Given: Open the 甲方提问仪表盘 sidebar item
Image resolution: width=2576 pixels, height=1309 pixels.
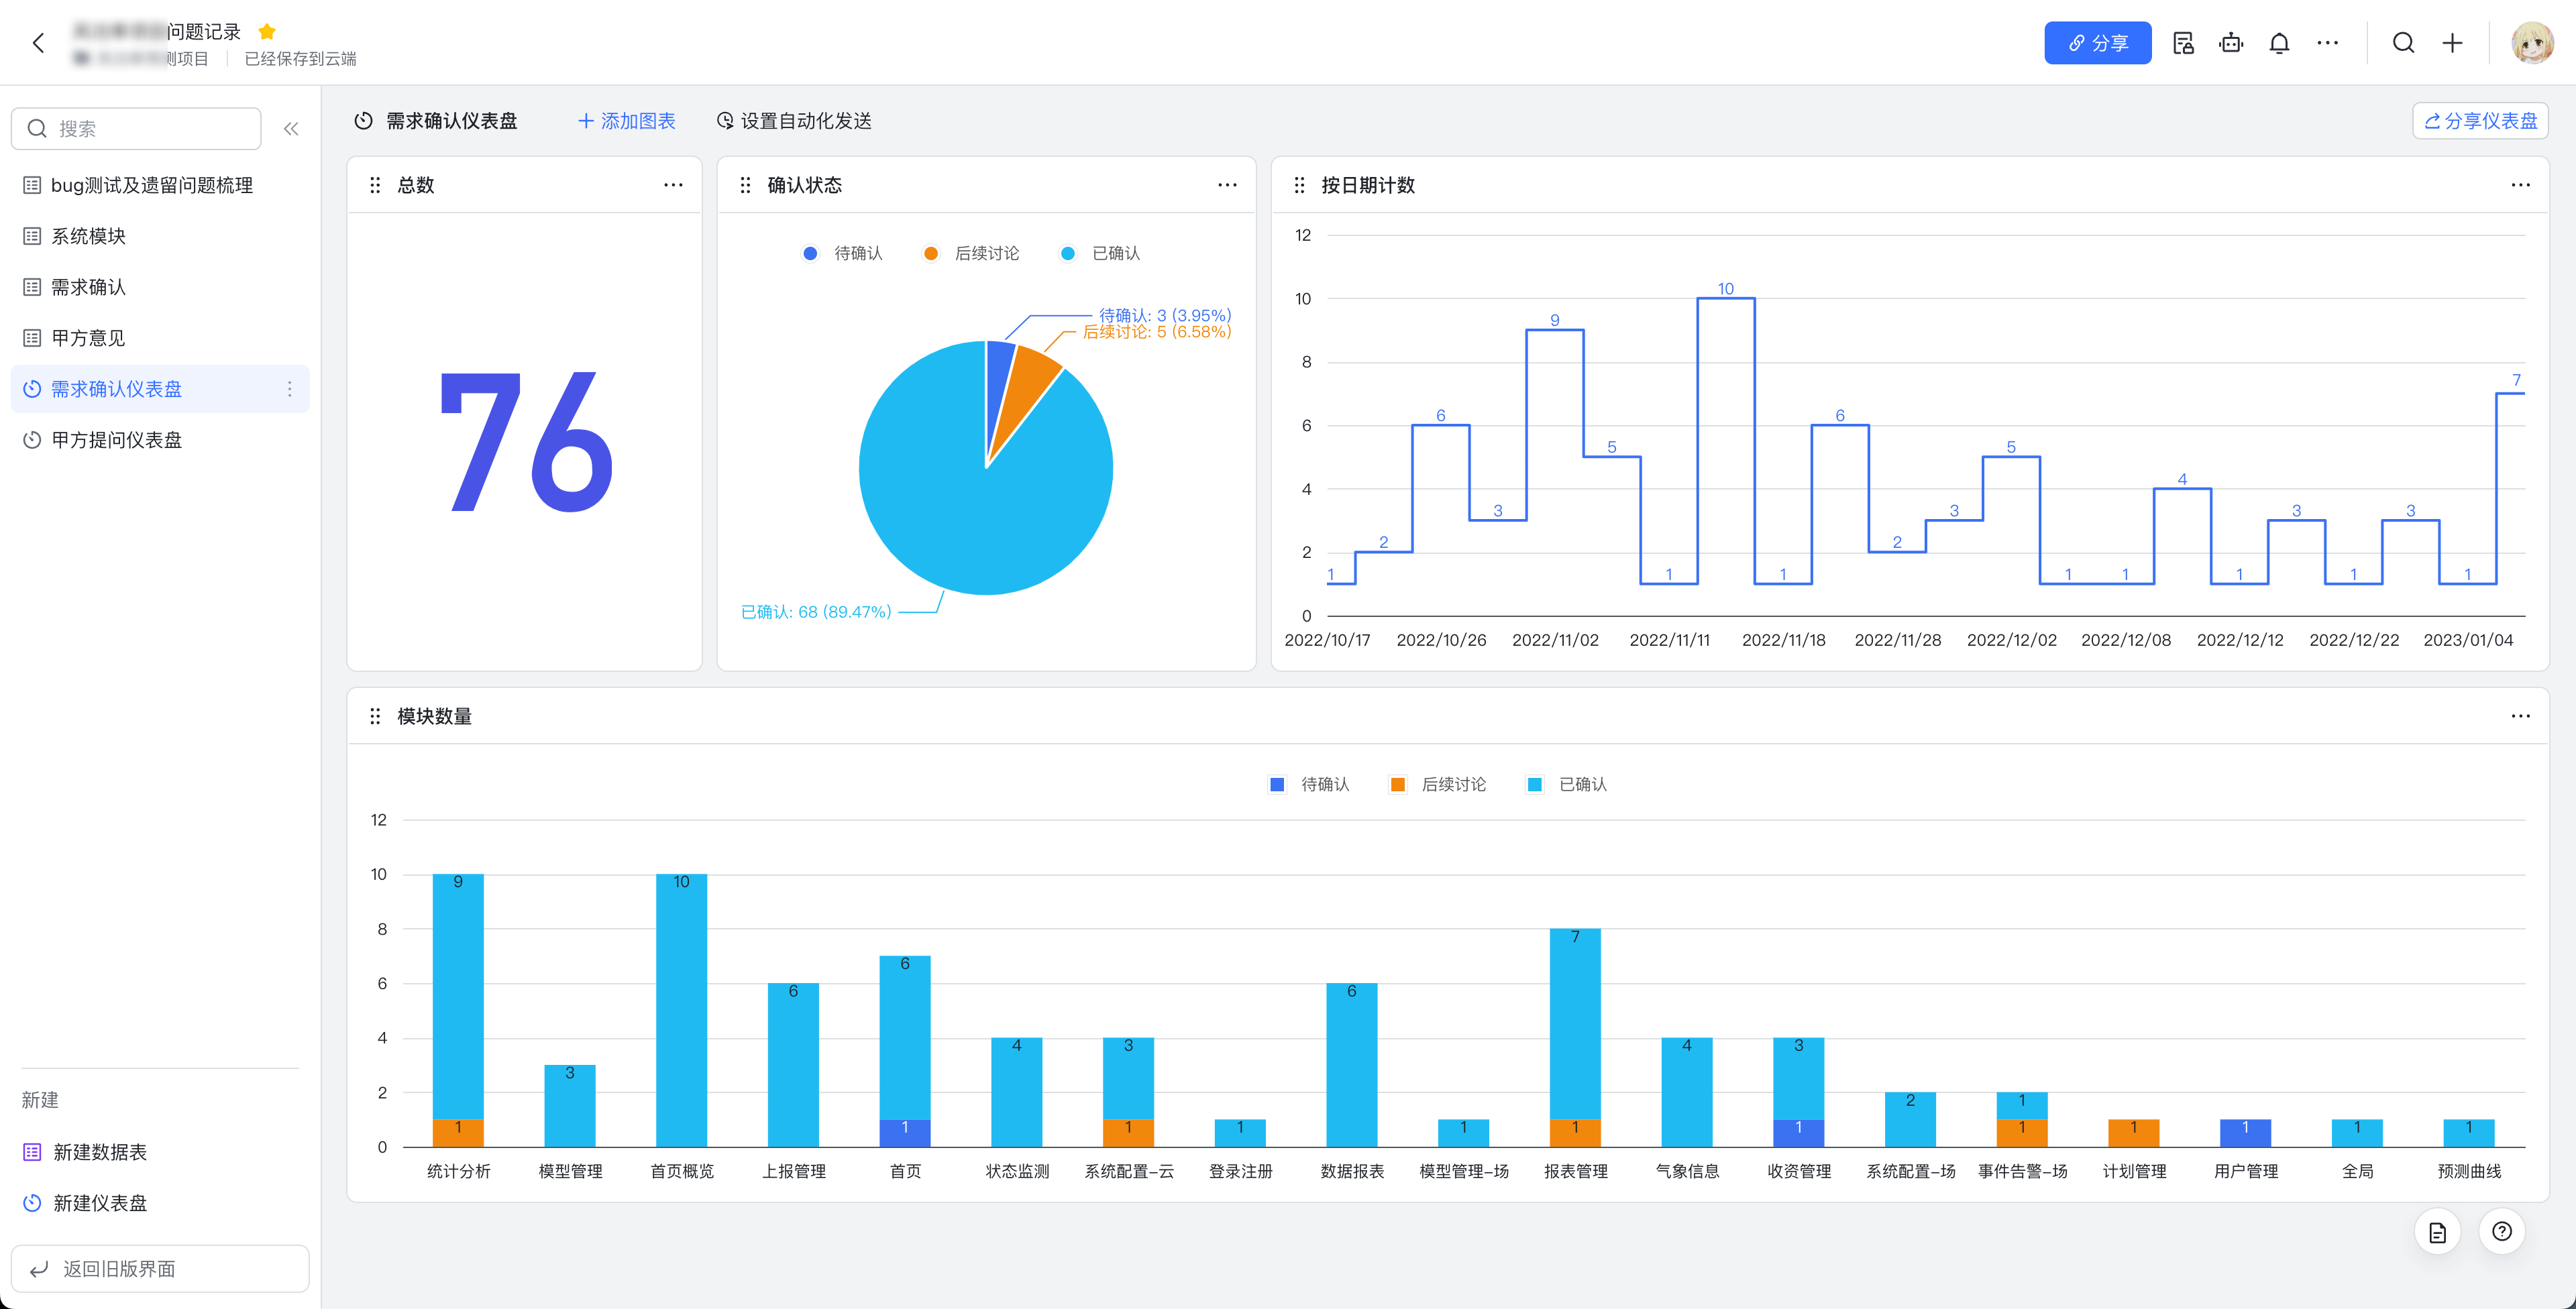Looking at the screenshot, I should (x=116, y=440).
